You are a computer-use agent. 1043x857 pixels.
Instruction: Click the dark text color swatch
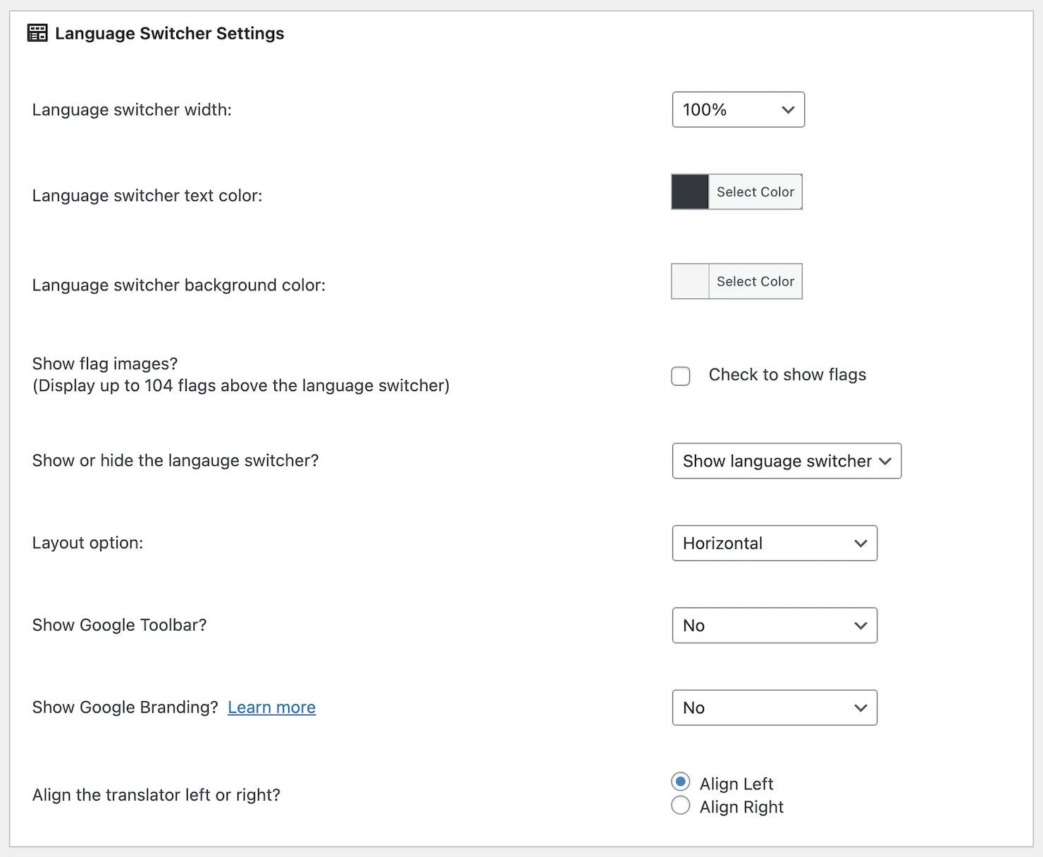pyautogui.click(x=690, y=192)
